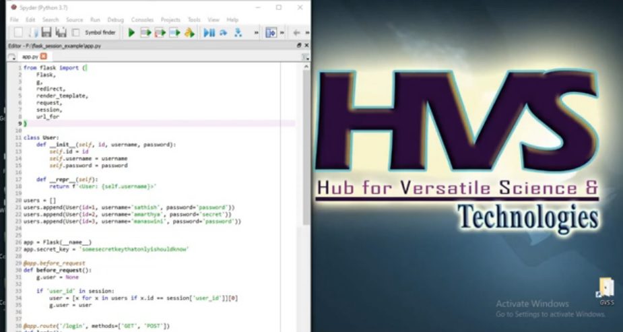Run current cell icon

(146, 32)
